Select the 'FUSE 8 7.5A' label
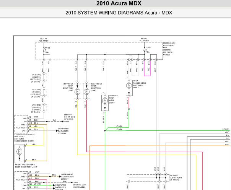 pos(148,50)
